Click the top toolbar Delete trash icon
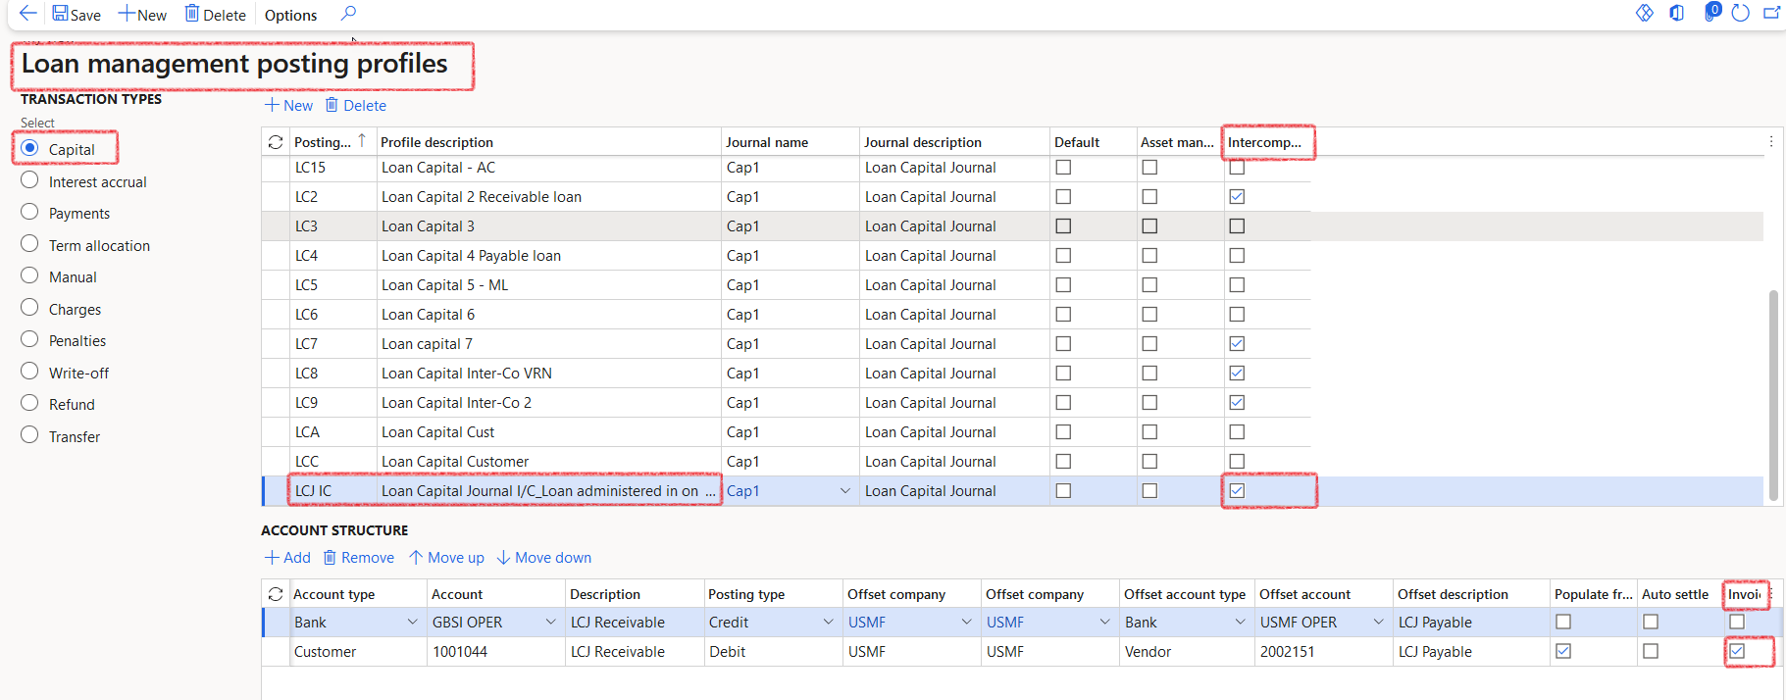The width and height of the screenshot is (1786, 700). pos(192,14)
